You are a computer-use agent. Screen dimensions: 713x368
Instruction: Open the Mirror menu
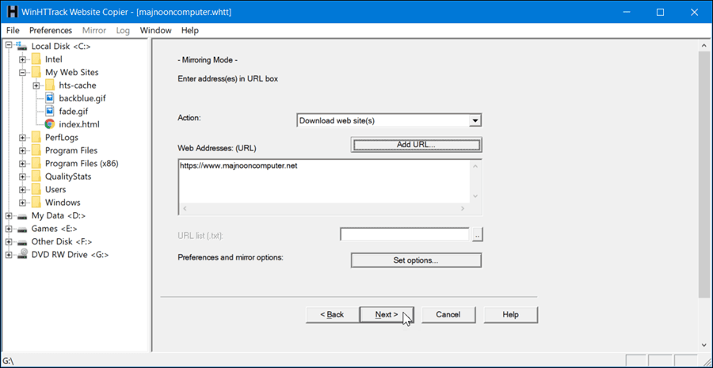point(94,30)
